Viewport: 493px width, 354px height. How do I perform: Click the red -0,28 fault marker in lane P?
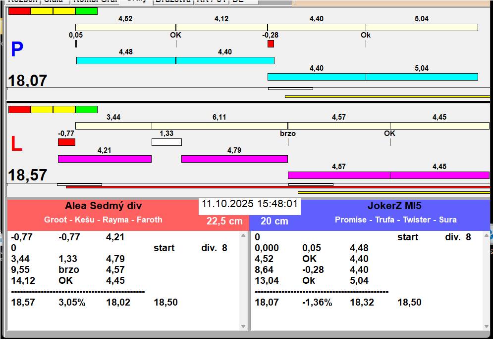click(x=271, y=44)
